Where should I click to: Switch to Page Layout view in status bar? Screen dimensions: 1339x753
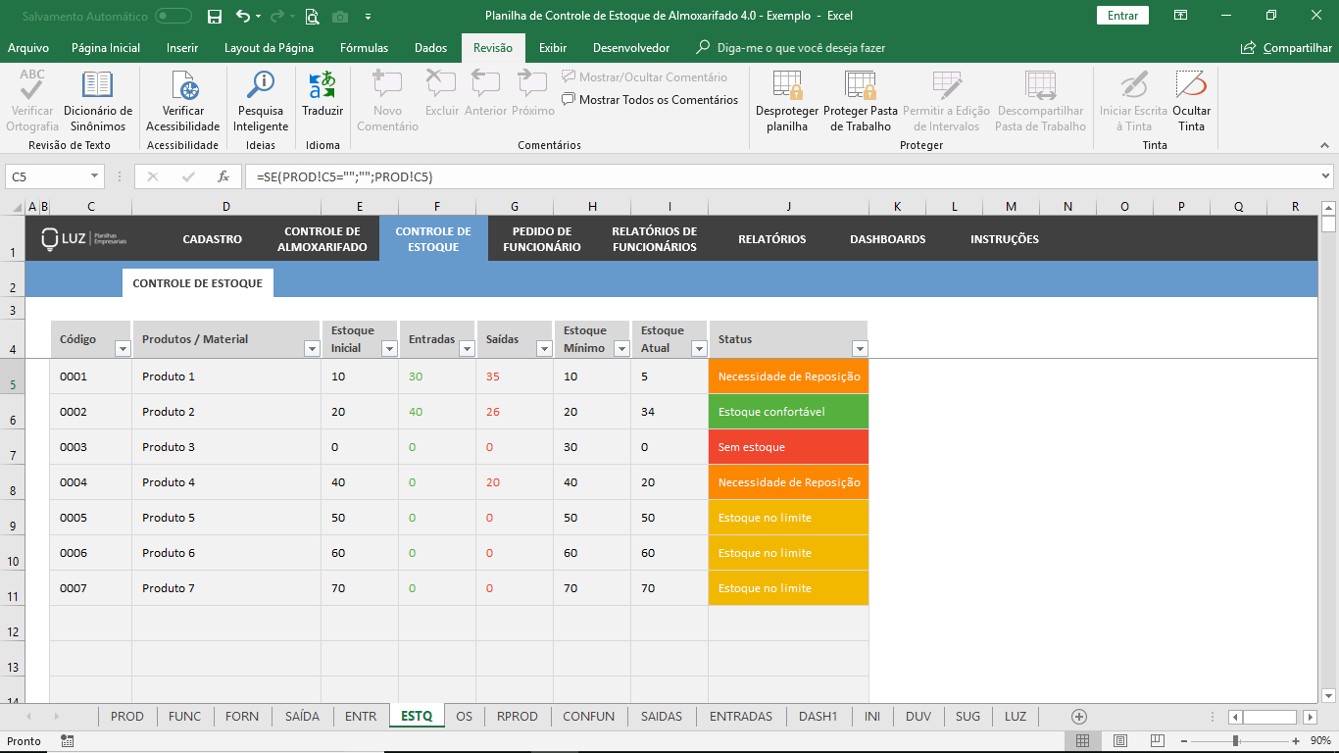1119,741
